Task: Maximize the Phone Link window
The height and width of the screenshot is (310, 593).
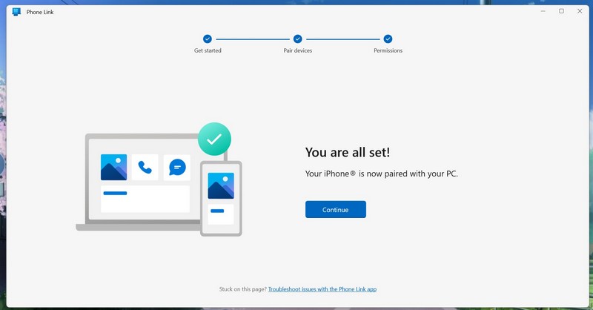Action: tap(561, 11)
